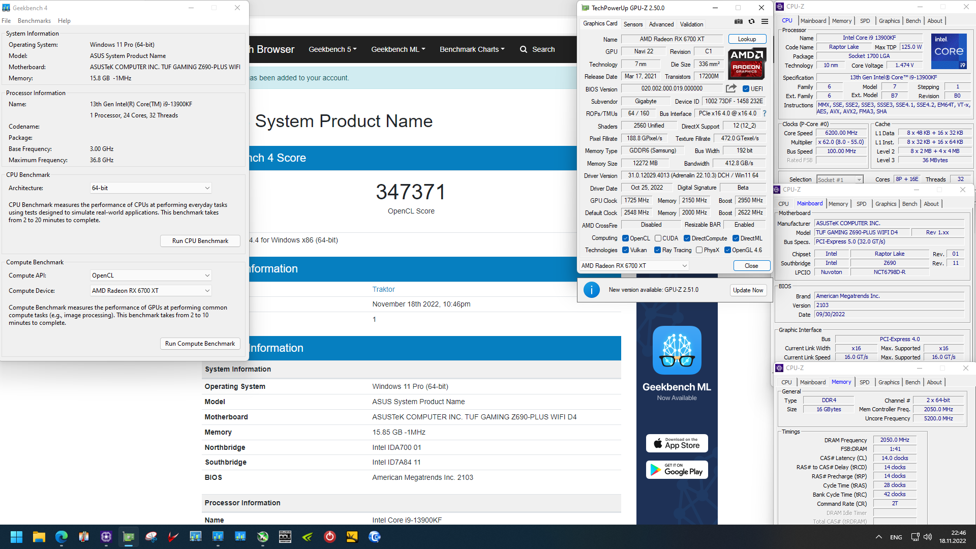Switch to the Sensors tab in GPU-Z
This screenshot has height=549, width=976.
tap(633, 24)
